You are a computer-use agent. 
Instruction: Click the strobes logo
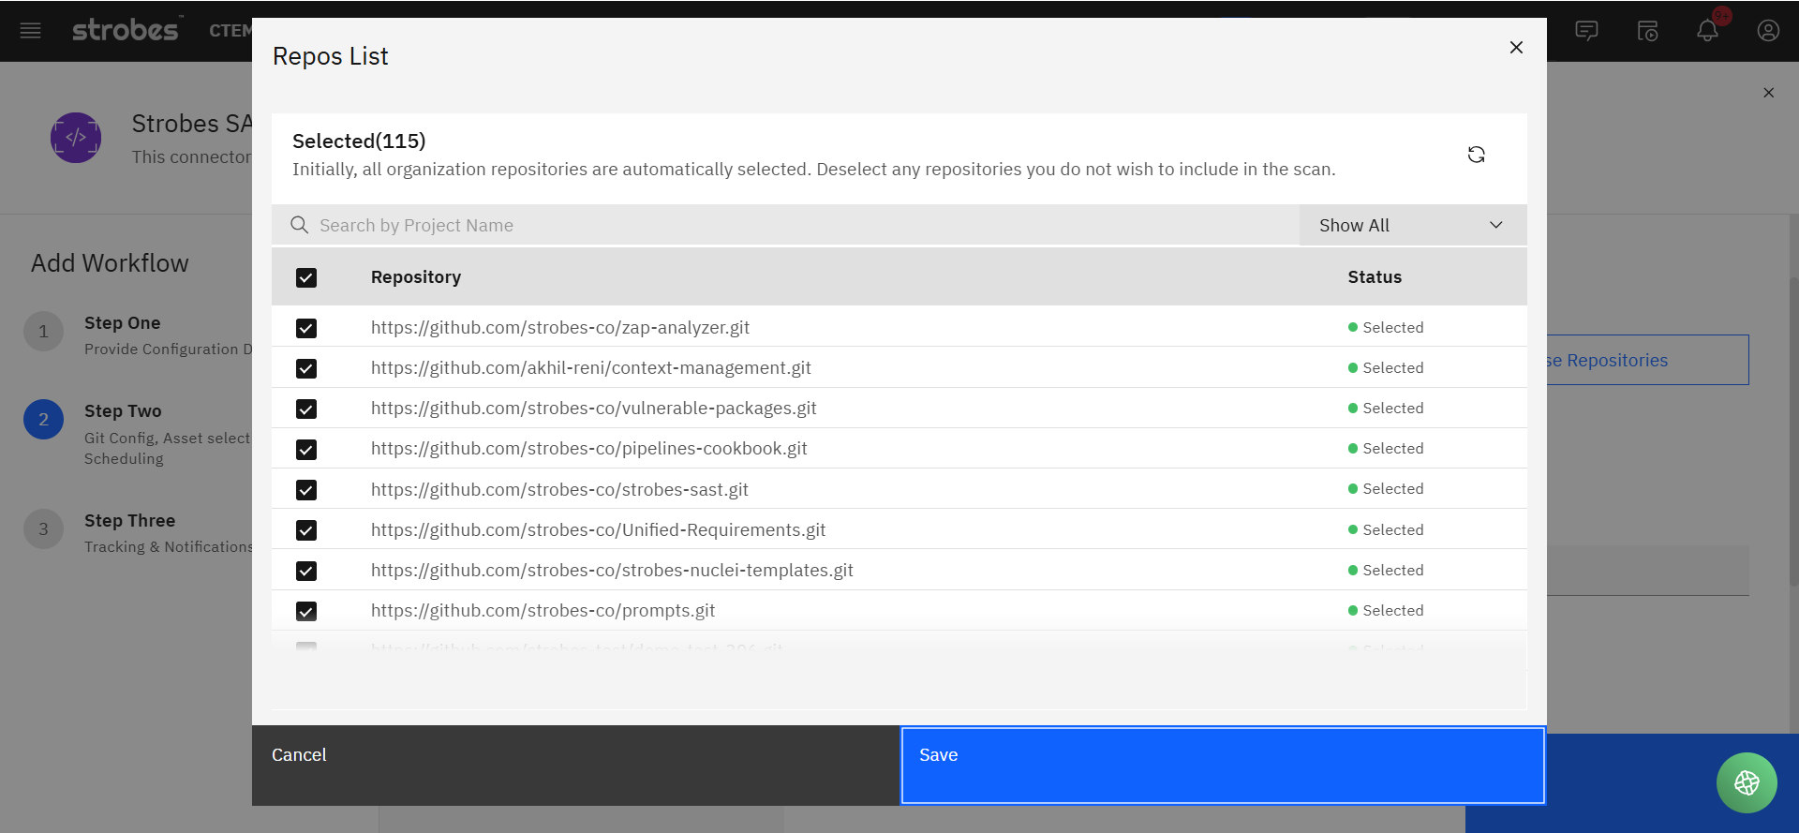coord(126,30)
